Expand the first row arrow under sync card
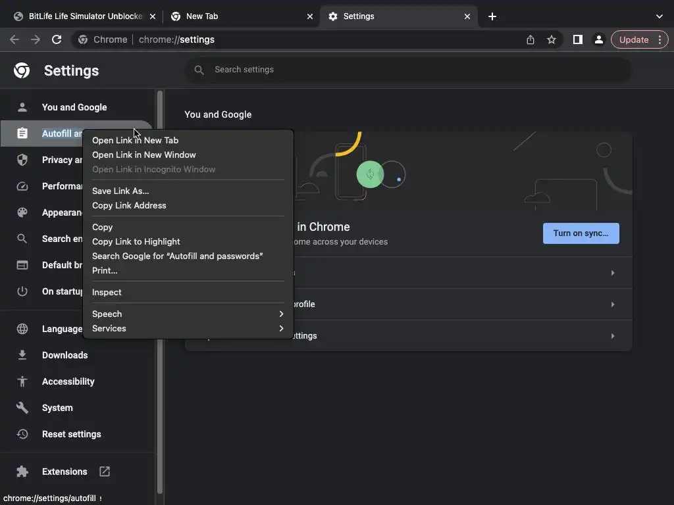 (613, 273)
